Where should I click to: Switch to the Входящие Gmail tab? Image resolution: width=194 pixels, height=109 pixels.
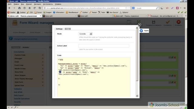coord(165,16)
